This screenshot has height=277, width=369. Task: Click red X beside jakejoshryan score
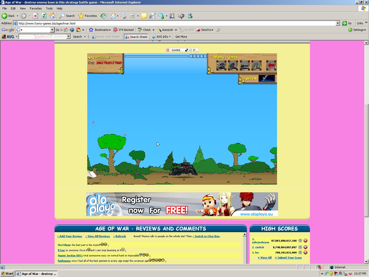[305, 241]
